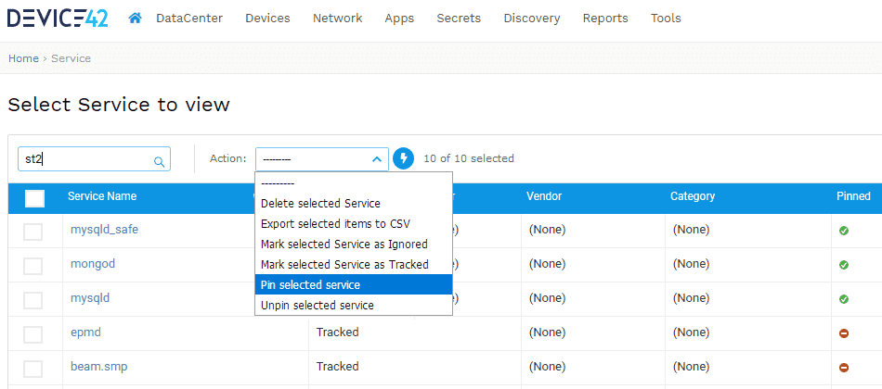Click Tracked cell in beam.smp row
Viewport: 882px width, 389px height.
338,367
